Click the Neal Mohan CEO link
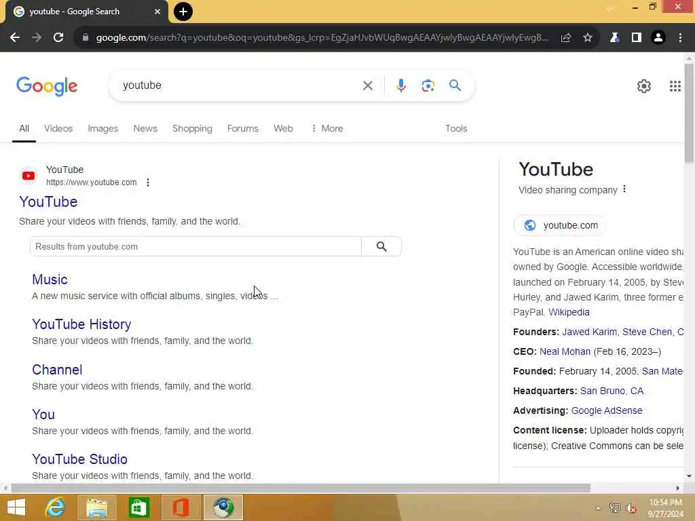 tap(565, 352)
